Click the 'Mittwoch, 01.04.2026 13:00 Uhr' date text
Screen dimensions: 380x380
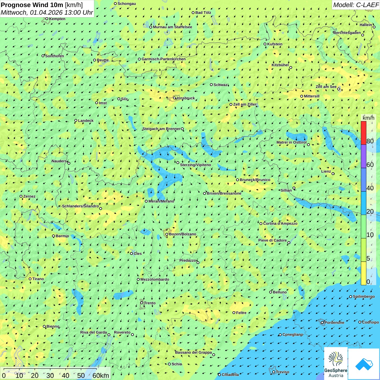[x=47, y=12]
